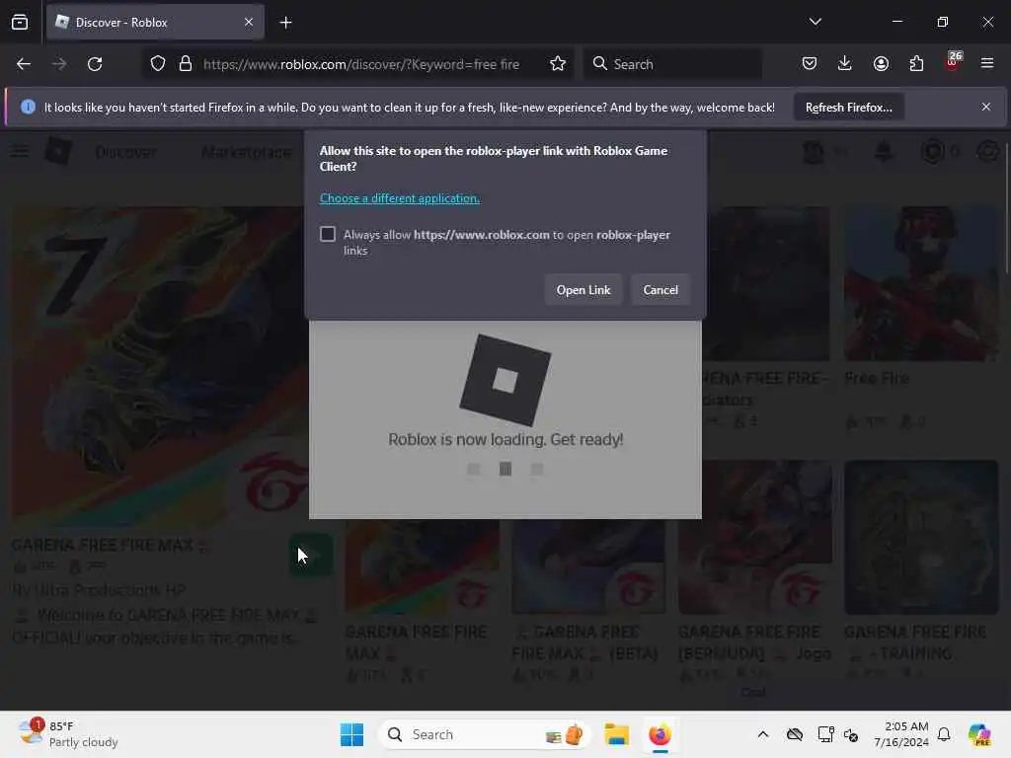Click the Refresh Firefox button

[848, 107]
